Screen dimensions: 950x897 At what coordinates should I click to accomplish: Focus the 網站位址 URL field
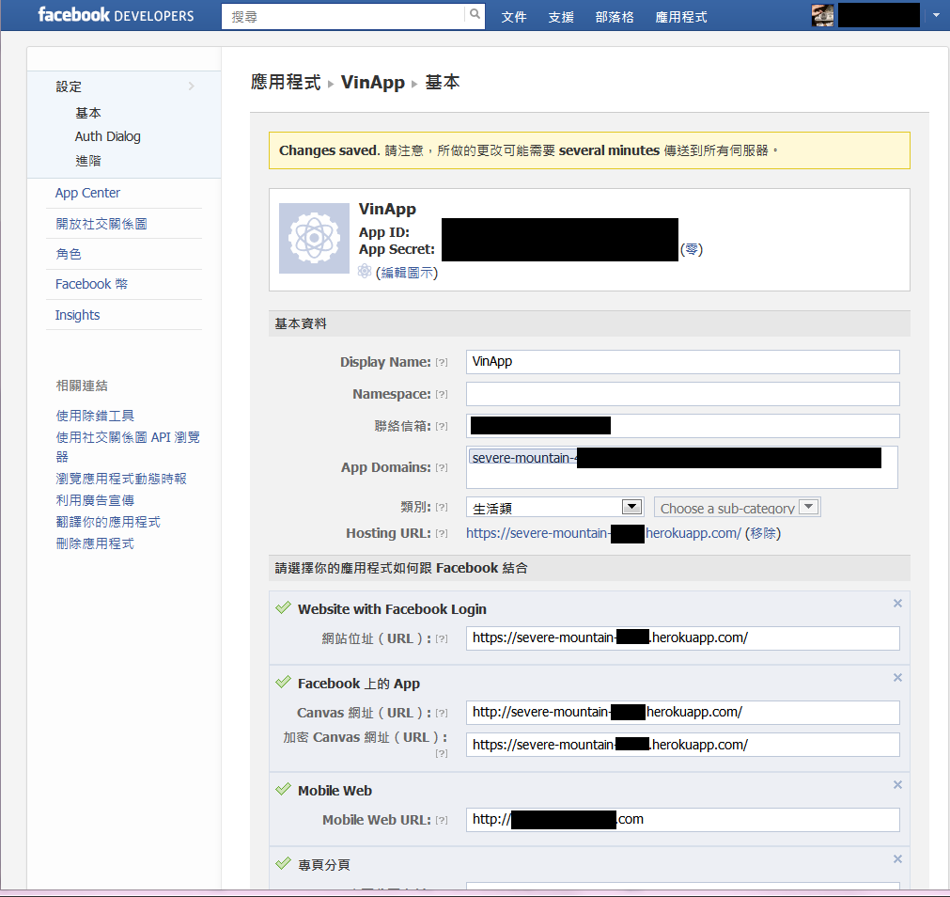tap(683, 638)
